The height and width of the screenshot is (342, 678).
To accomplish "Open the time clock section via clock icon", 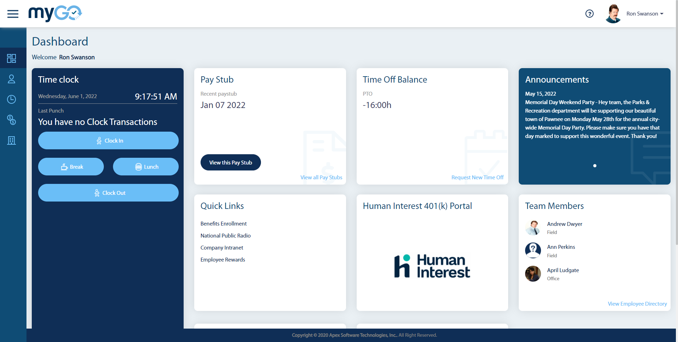I will click(x=12, y=100).
